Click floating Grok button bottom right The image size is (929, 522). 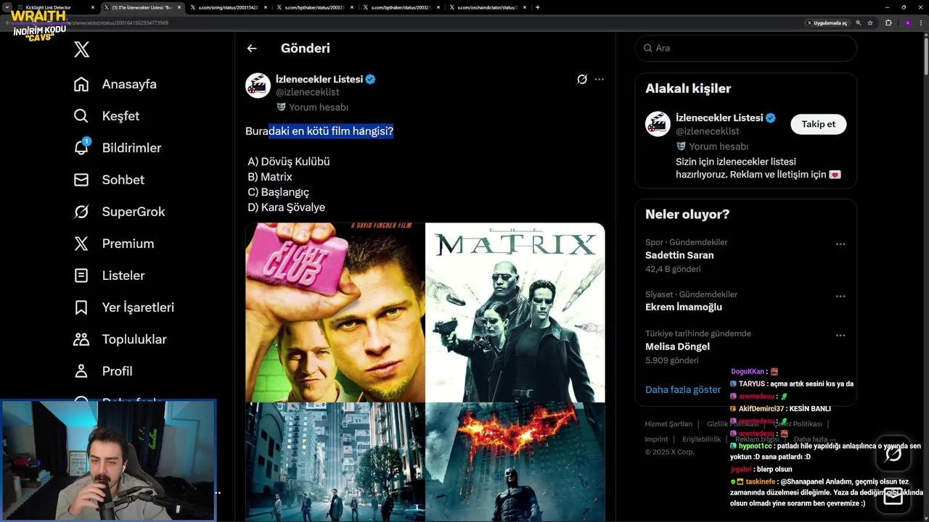click(893, 454)
